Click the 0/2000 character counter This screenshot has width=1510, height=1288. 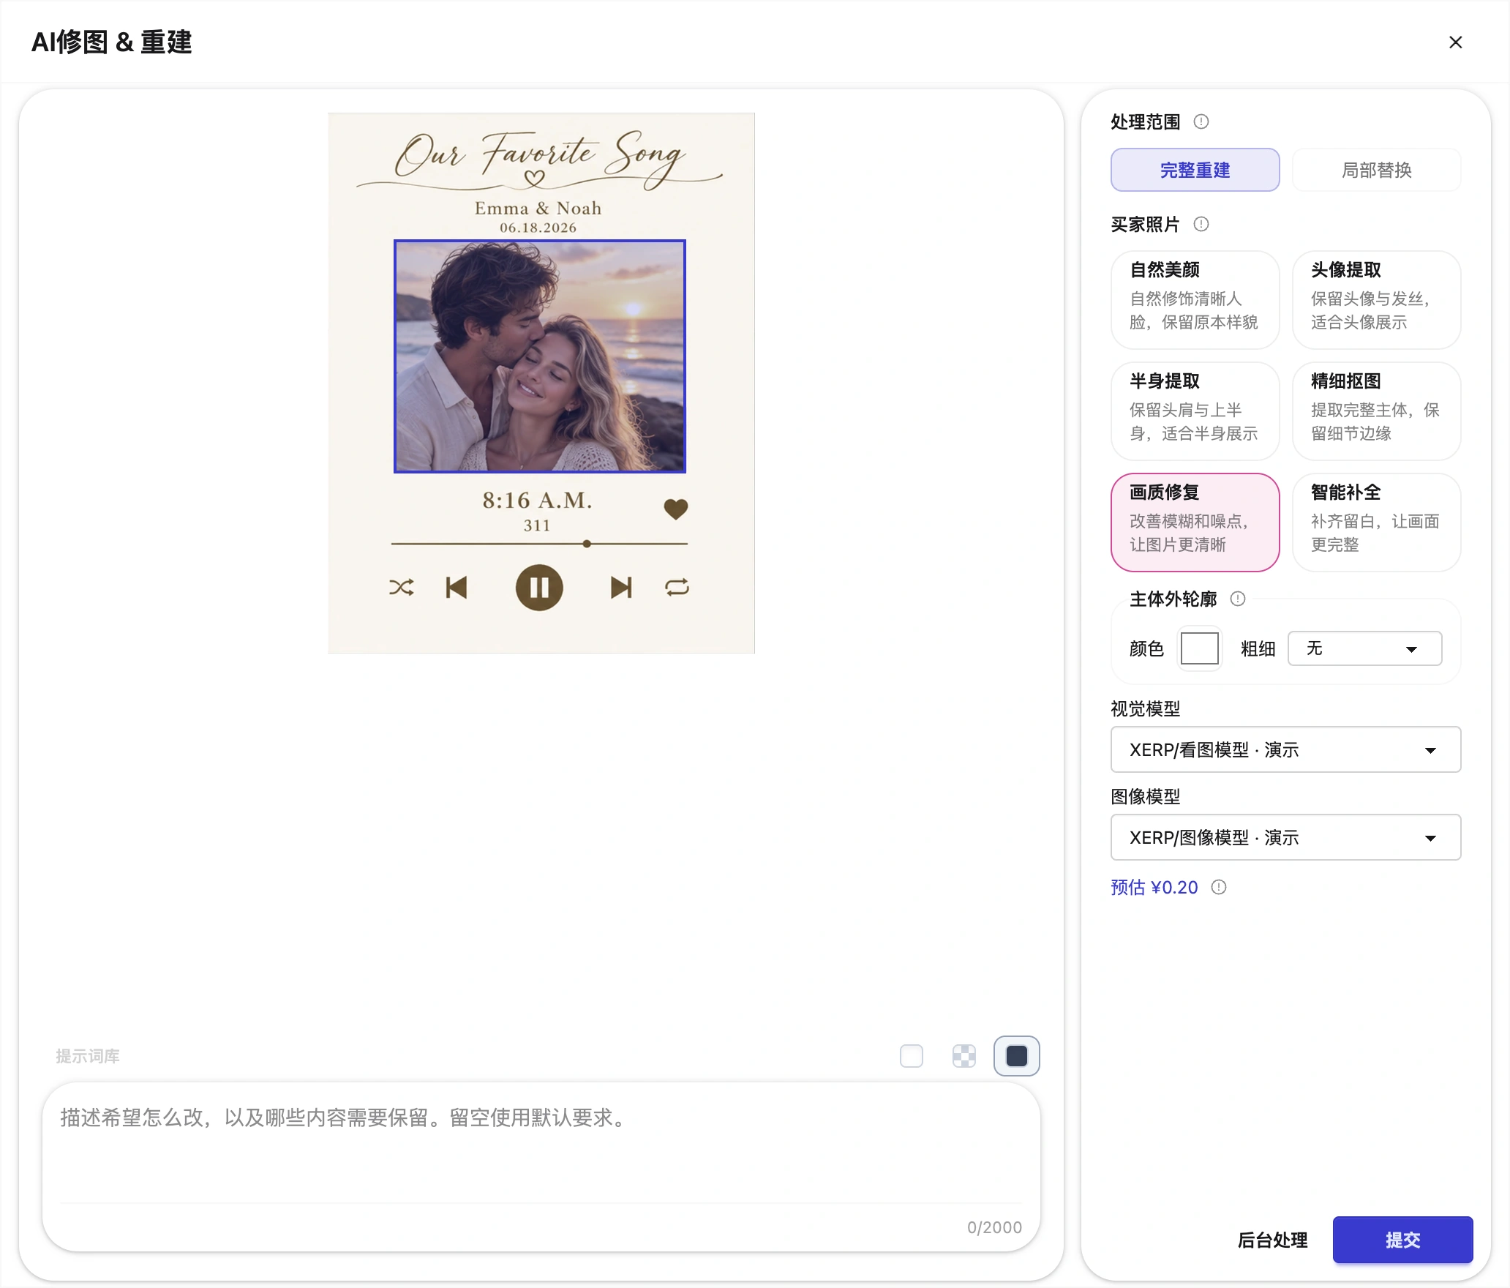tap(994, 1227)
